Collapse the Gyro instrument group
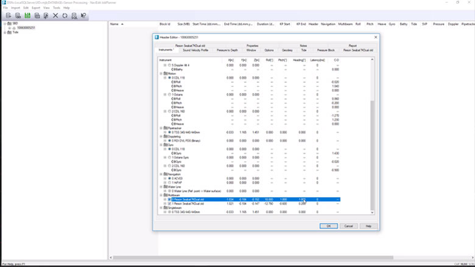Image resolution: width=475 pixels, height=267 pixels. point(161,145)
